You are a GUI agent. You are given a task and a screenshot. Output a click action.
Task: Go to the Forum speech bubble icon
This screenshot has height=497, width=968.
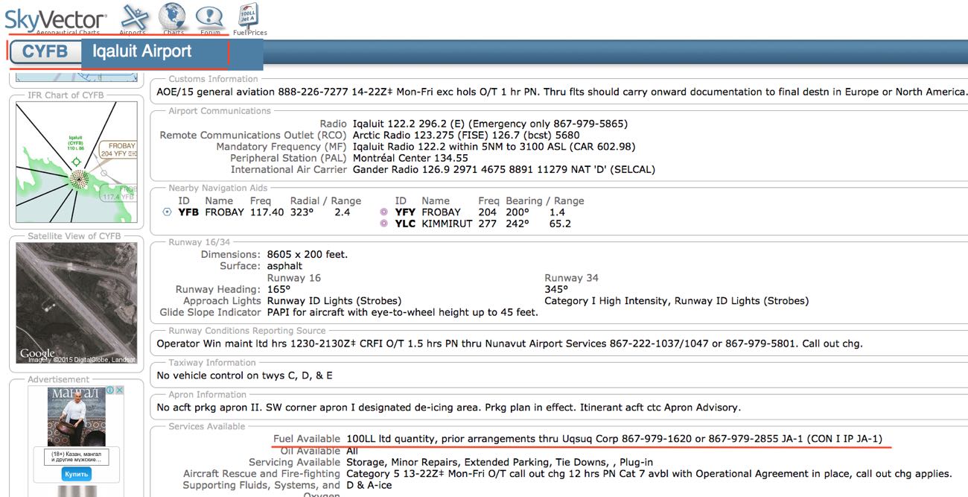point(210,18)
